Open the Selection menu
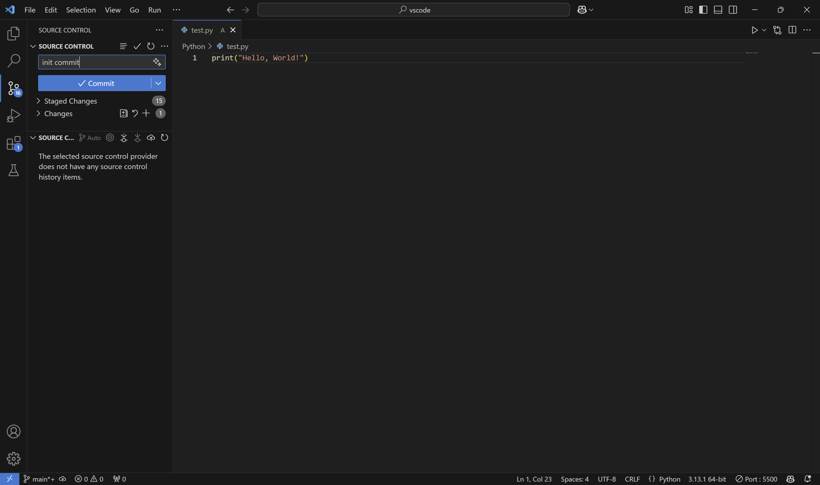This screenshot has height=485, width=820. (81, 10)
